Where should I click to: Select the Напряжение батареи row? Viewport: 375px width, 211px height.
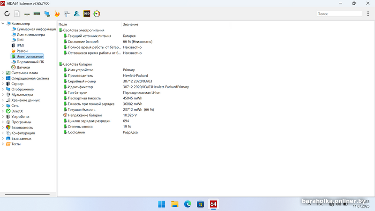100,115
